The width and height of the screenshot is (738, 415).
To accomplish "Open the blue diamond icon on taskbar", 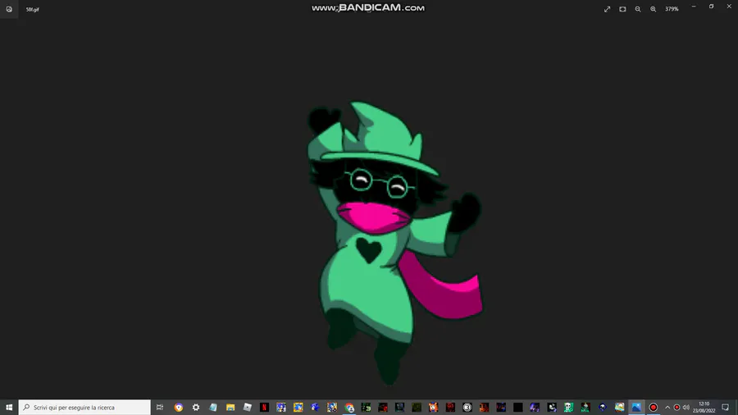I will tap(603, 408).
